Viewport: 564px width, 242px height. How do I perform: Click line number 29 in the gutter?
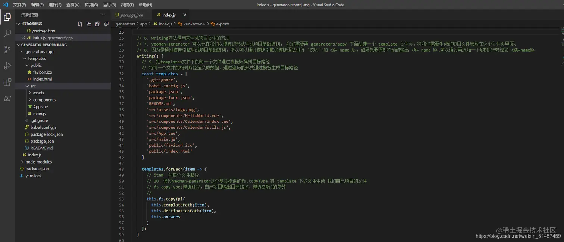pyautogui.click(x=121, y=56)
